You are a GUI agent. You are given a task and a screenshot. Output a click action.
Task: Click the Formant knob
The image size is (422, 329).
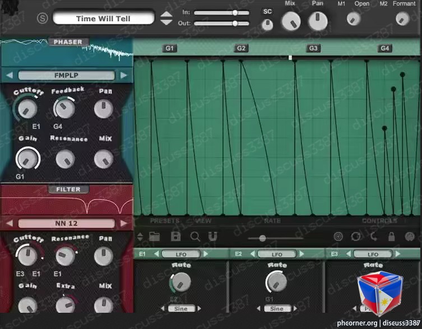[x=402, y=19]
